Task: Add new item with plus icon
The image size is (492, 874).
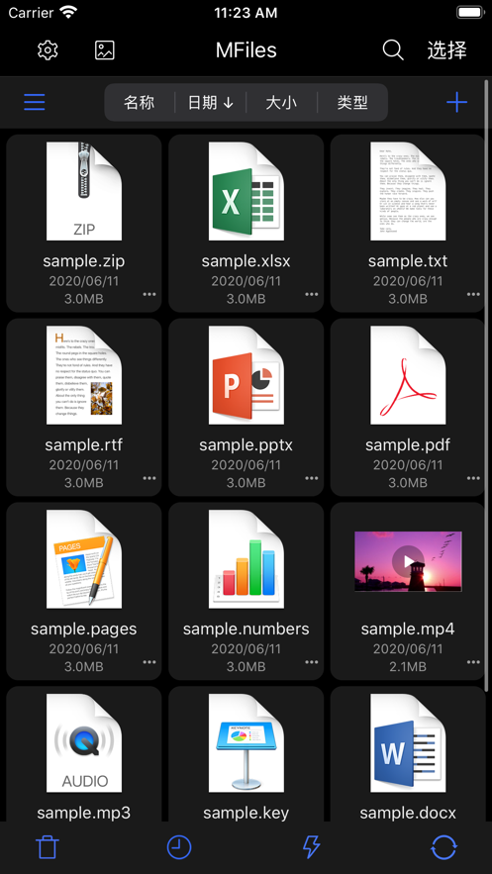Action: point(457,102)
